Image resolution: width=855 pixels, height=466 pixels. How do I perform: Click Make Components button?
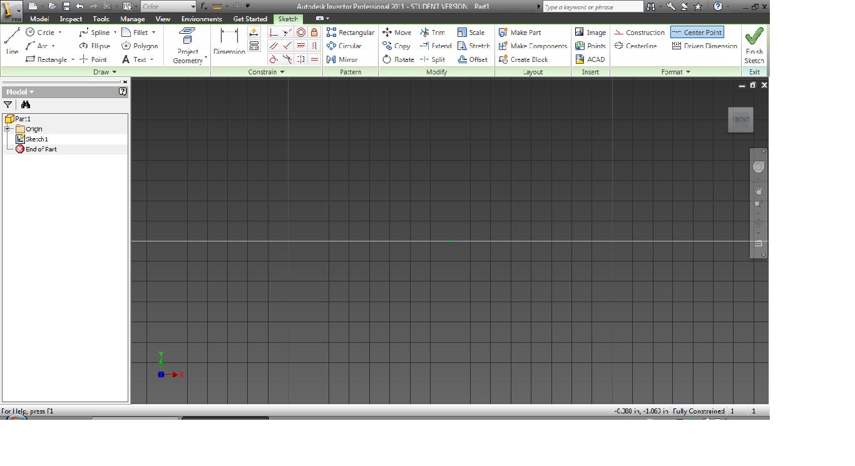533,46
